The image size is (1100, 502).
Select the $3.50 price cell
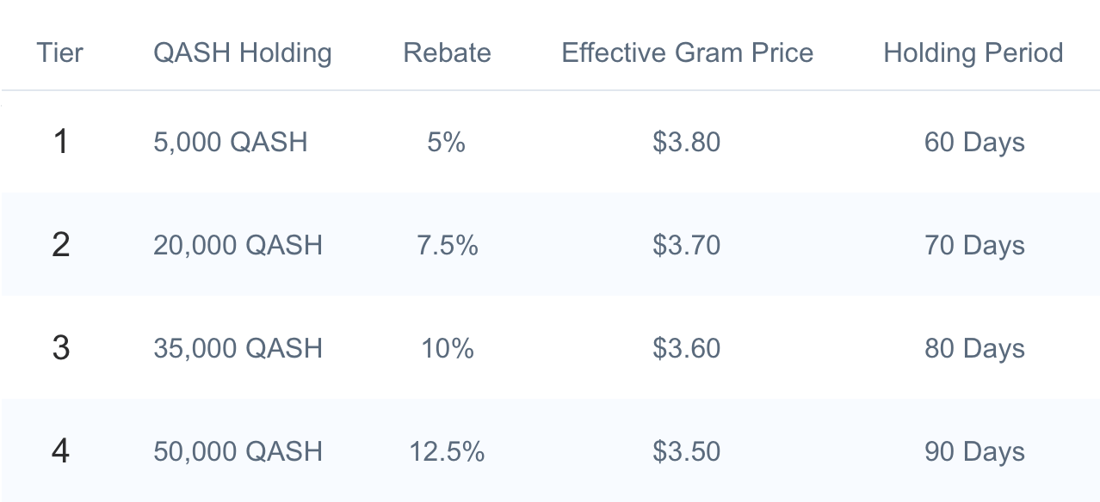click(x=687, y=451)
